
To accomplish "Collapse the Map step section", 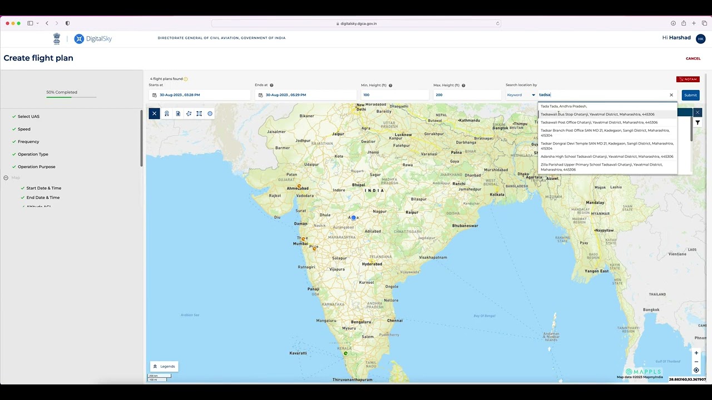I will pos(6,178).
